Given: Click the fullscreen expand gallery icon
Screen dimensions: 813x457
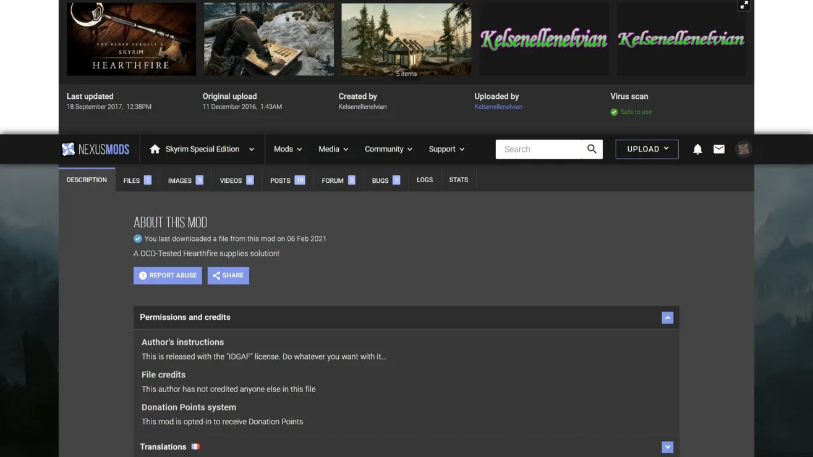Looking at the screenshot, I should (744, 6).
